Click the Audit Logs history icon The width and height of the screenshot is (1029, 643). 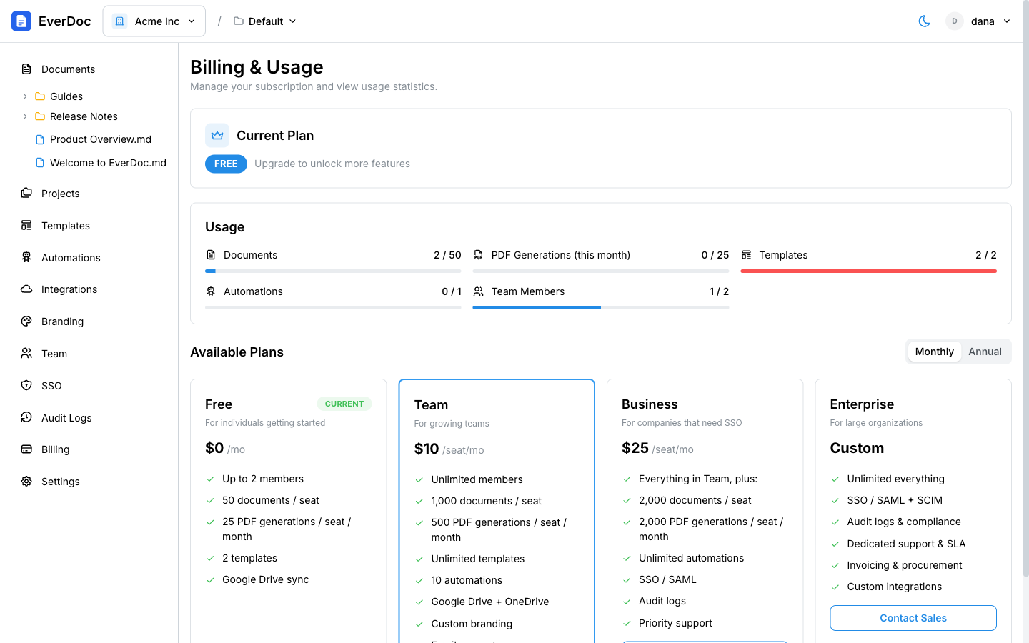tap(26, 417)
